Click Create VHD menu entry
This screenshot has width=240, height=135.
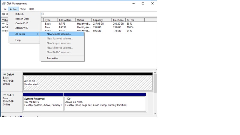click(22, 23)
